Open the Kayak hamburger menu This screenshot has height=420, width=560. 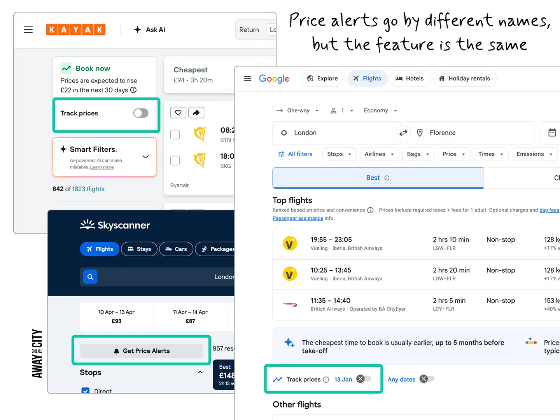point(28,30)
